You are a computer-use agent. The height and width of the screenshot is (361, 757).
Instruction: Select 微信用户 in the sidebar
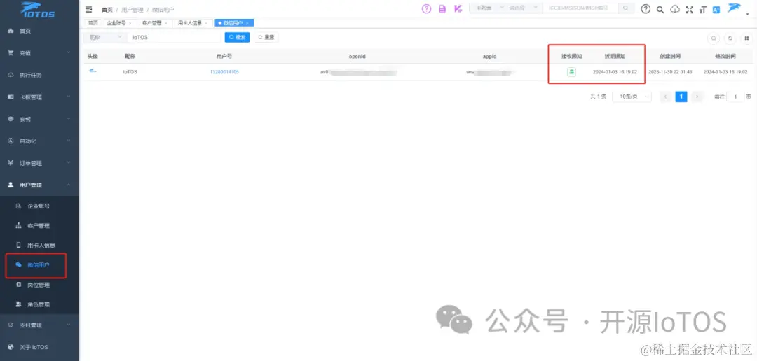point(39,265)
